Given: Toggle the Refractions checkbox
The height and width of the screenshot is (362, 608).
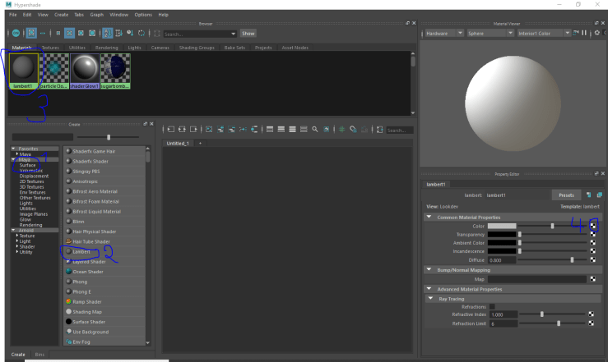Looking at the screenshot, I should [x=492, y=306].
